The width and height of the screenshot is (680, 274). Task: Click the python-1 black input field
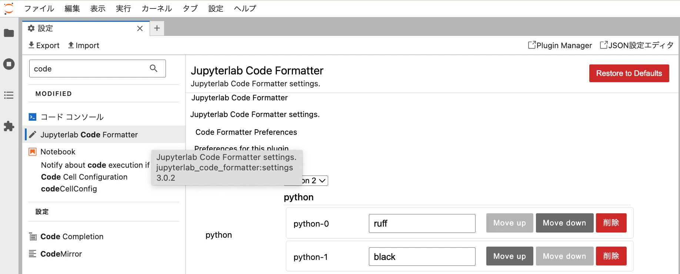tap(422, 257)
